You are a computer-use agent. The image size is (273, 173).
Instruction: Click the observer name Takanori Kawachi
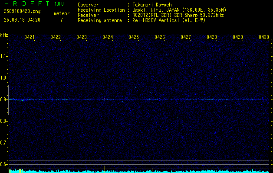click(153, 5)
